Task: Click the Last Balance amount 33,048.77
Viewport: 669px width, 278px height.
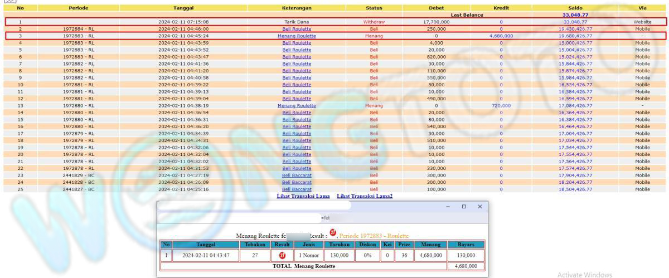Action: tap(575, 15)
